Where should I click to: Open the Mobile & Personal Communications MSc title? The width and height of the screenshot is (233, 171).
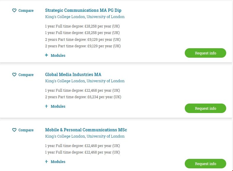tap(86, 130)
